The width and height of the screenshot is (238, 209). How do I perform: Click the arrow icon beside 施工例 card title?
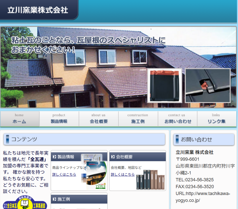point(54,199)
